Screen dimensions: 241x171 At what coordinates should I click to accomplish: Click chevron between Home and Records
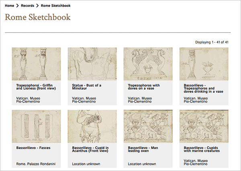[x=18, y=6]
